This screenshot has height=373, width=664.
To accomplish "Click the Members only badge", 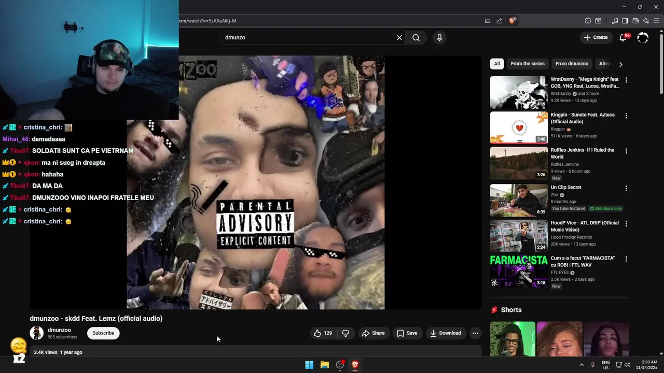I will pos(606,209).
